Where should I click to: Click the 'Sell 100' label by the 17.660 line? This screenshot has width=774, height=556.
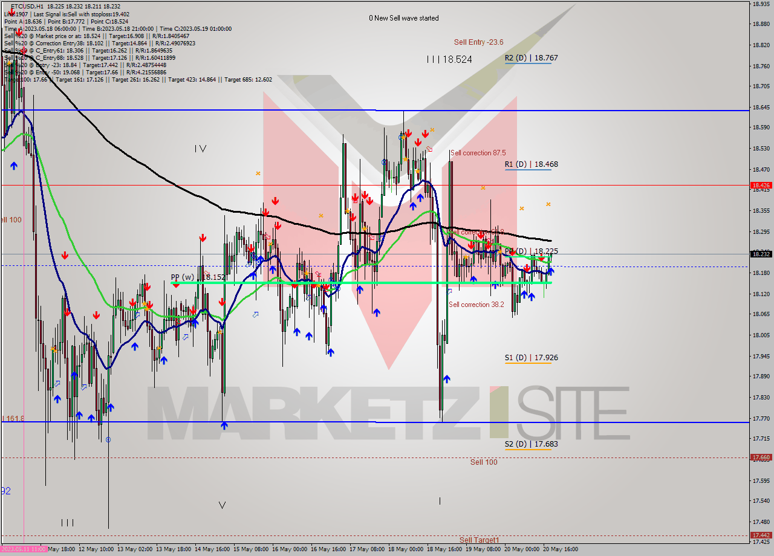[x=484, y=462]
